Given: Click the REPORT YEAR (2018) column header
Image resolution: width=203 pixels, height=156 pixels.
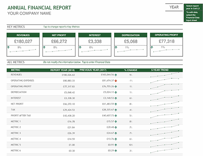Looking at the screenshot, I should [x=62, y=70].
